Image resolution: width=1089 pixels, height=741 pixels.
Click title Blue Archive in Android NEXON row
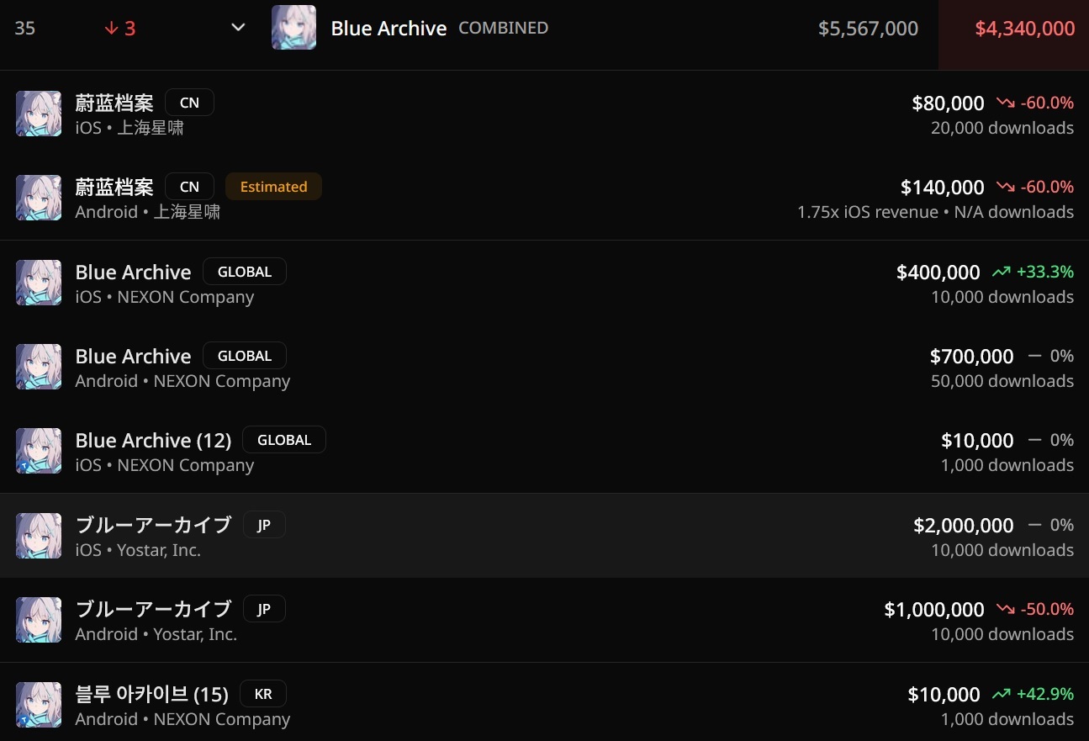133,356
